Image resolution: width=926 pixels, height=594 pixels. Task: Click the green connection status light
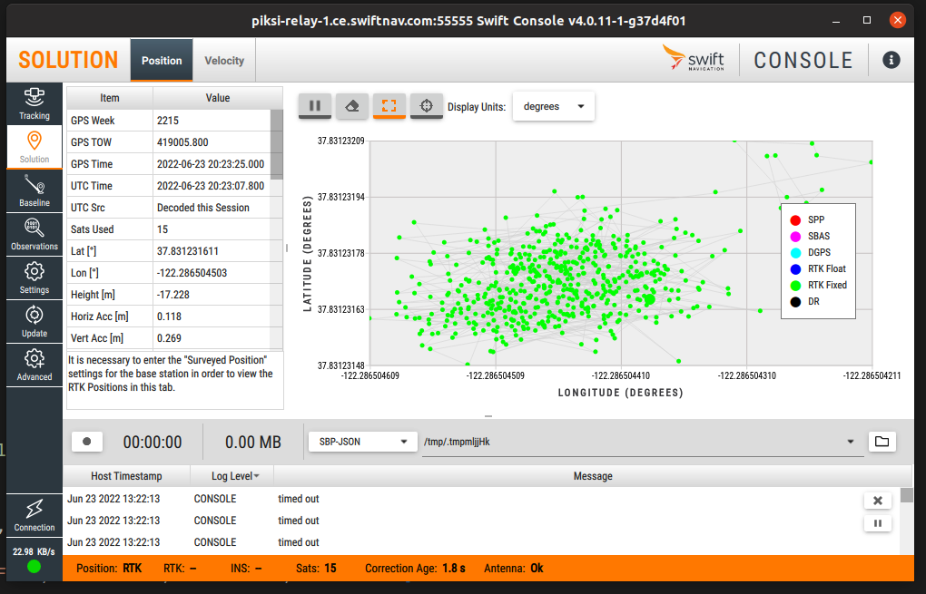coord(34,567)
